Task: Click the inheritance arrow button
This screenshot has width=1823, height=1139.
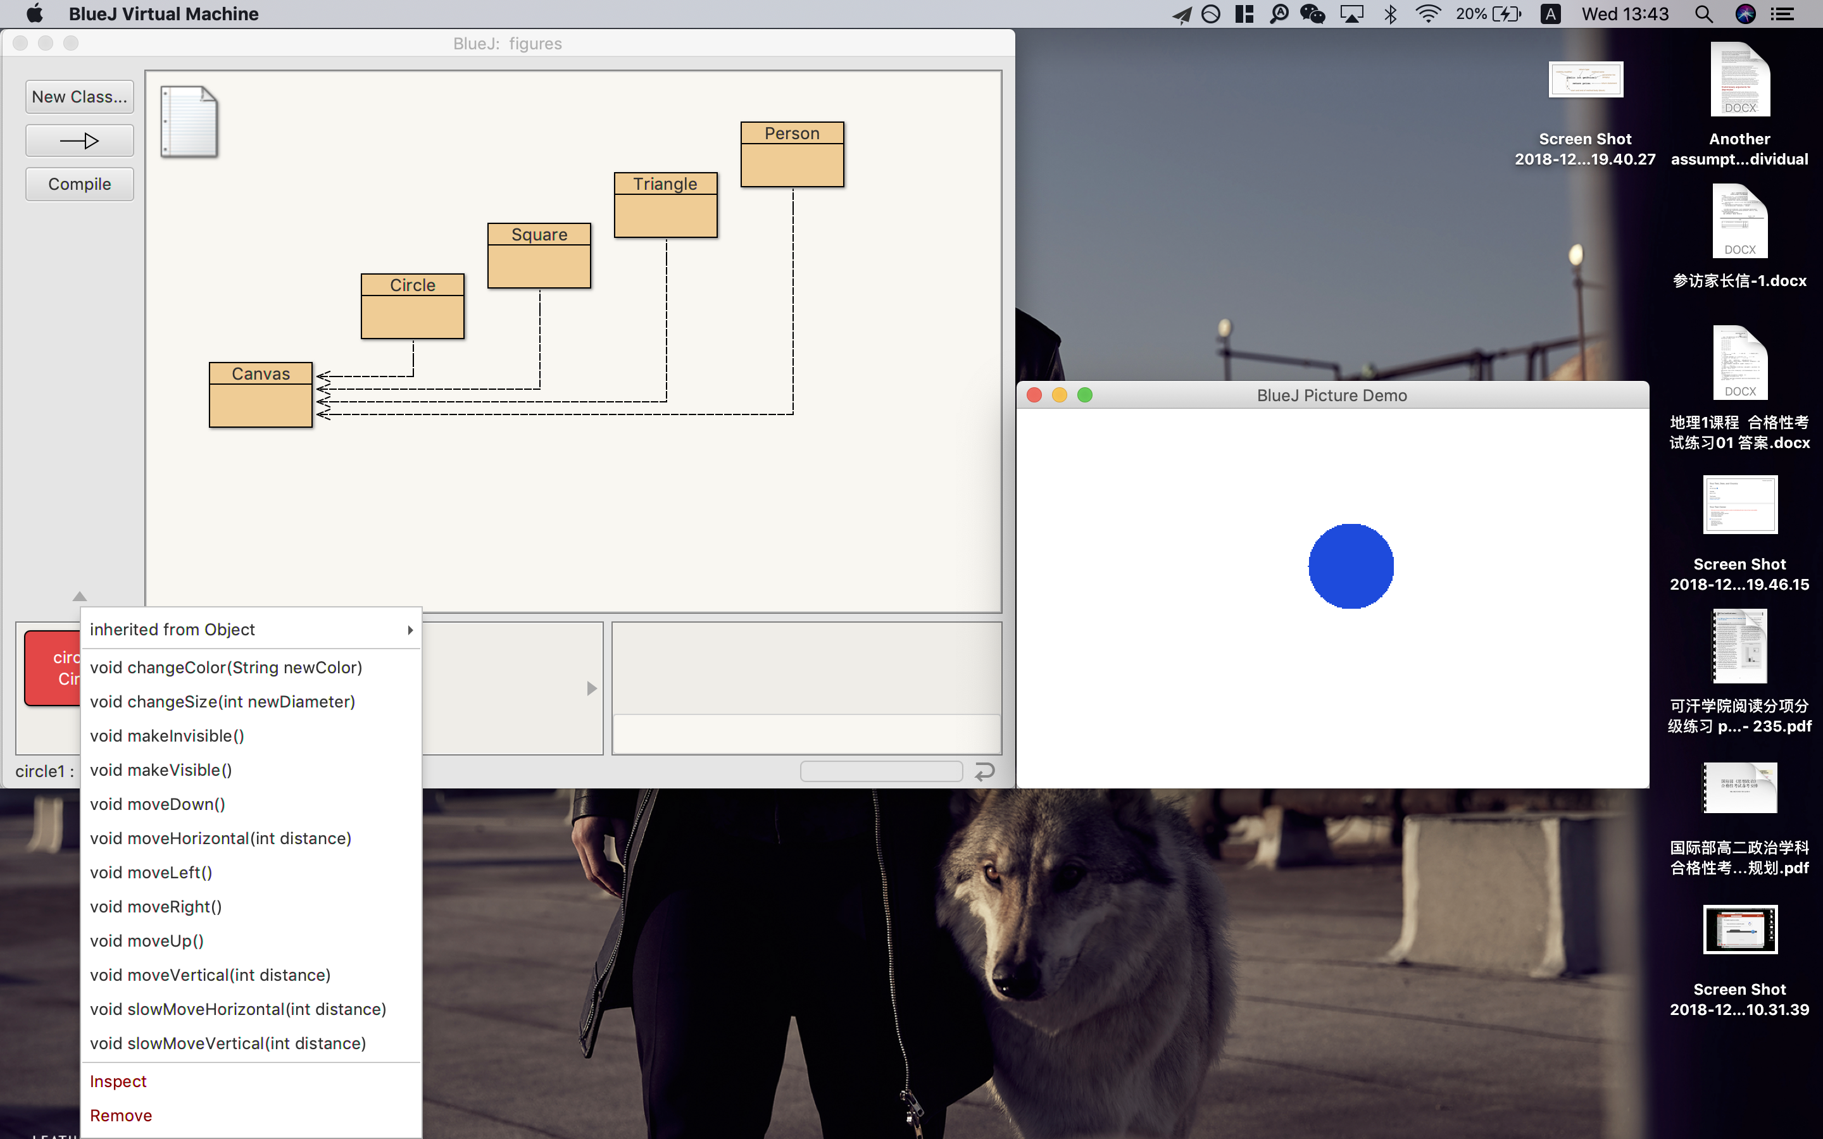Action: click(x=79, y=141)
